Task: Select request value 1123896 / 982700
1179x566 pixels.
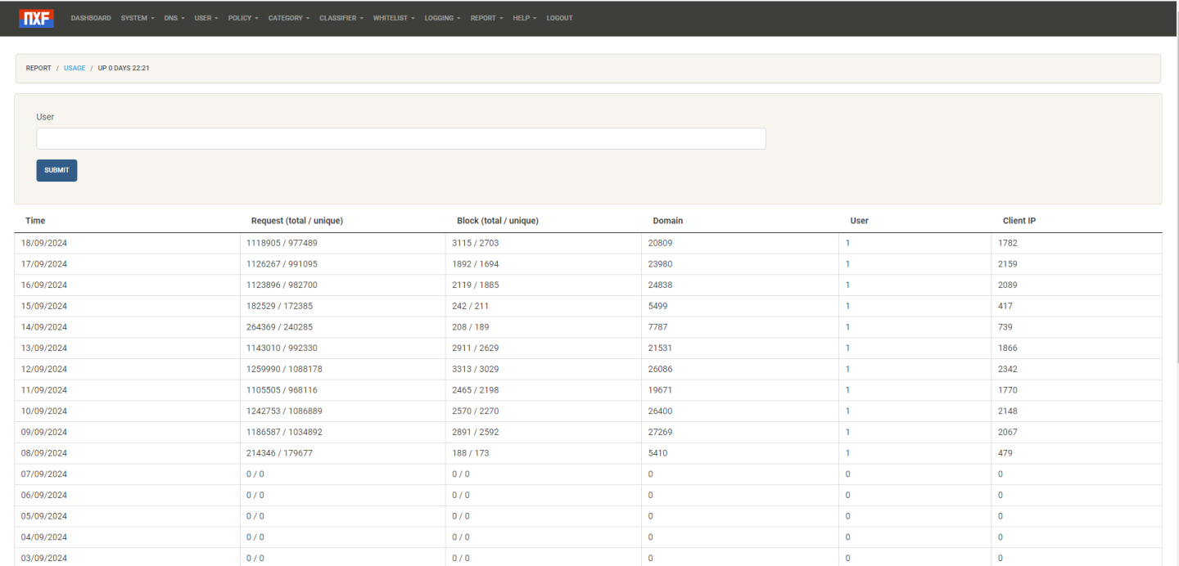Action: coord(282,285)
